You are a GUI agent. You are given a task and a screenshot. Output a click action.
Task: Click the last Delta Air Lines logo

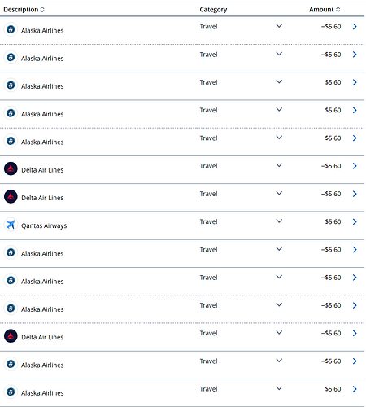click(x=11, y=336)
